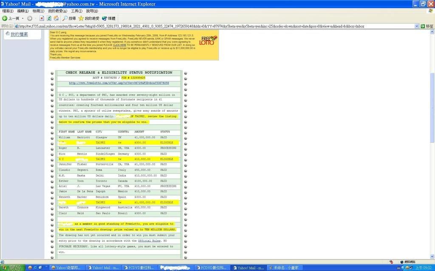Click the Sindelfingen city cell
435x271 pixels.
(x=105, y=154)
